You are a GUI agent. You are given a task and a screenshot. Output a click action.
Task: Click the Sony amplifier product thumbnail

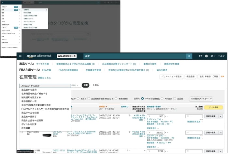pos(47,135)
